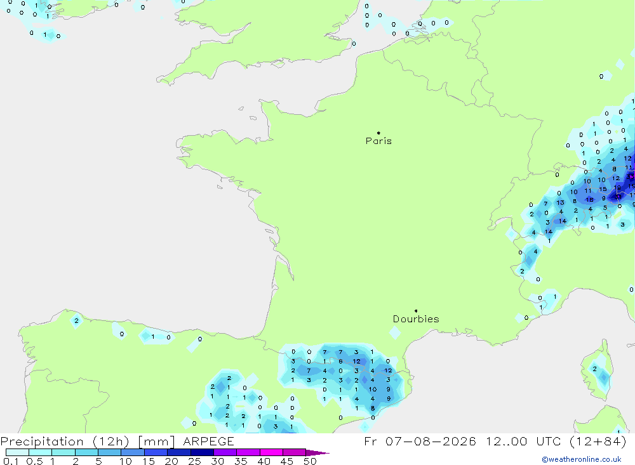The height and width of the screenshot is (465, 635).
Task: Pick the 20–25 mm legend color swatch
Action: click(179, 452)
